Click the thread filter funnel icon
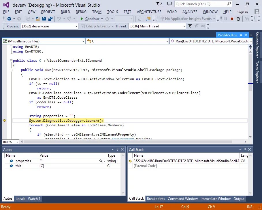Screen dimensions: 262x210 tap(190, 26)
